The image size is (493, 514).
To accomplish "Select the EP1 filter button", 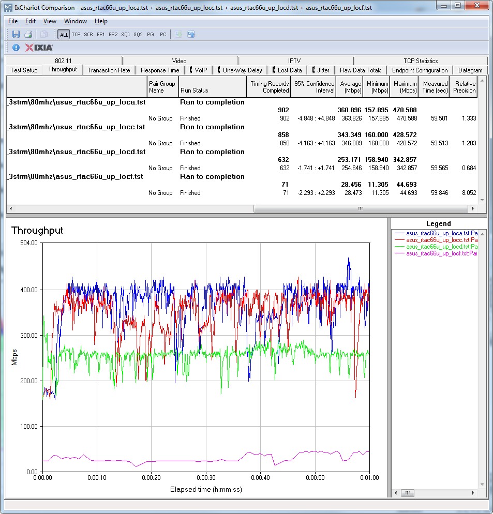I will [101, 35].
